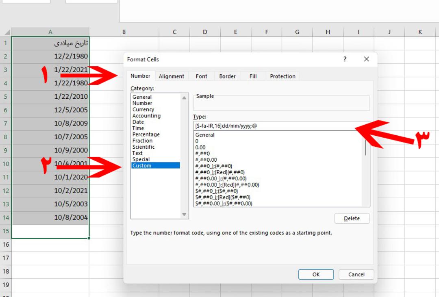Image resolution: width=439 pixels, height=297 pixels.
Task: Pick the #,##0.00 format code
Action: point(206,160)
